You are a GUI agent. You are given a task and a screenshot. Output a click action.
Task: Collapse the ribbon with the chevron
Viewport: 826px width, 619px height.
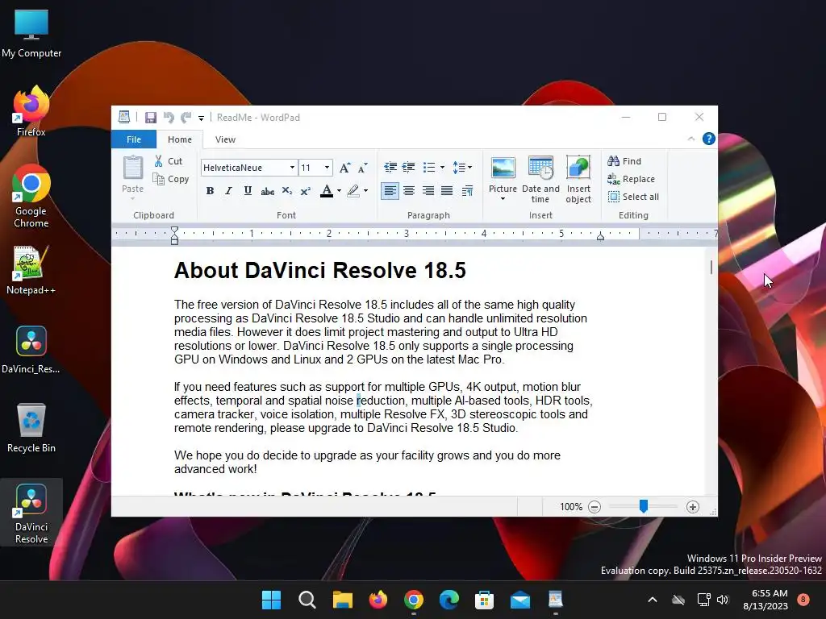point(691,139)
